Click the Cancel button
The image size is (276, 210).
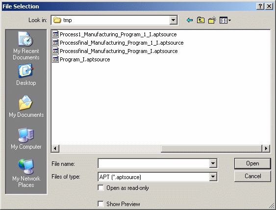pos(252,176)
